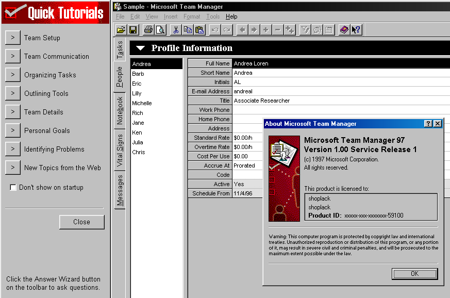The image size is (450, 298).
Task: Open the Team Details tutorial arrow button
Action: coord(12,112)
